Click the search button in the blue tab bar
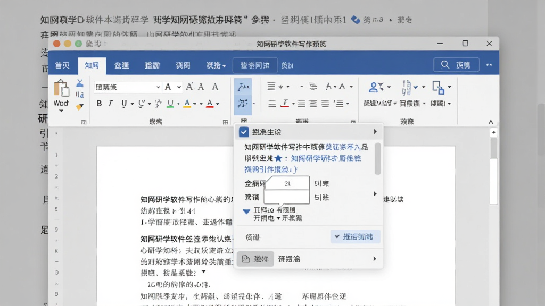Viewport: 545px width, 306px height. 456,65
